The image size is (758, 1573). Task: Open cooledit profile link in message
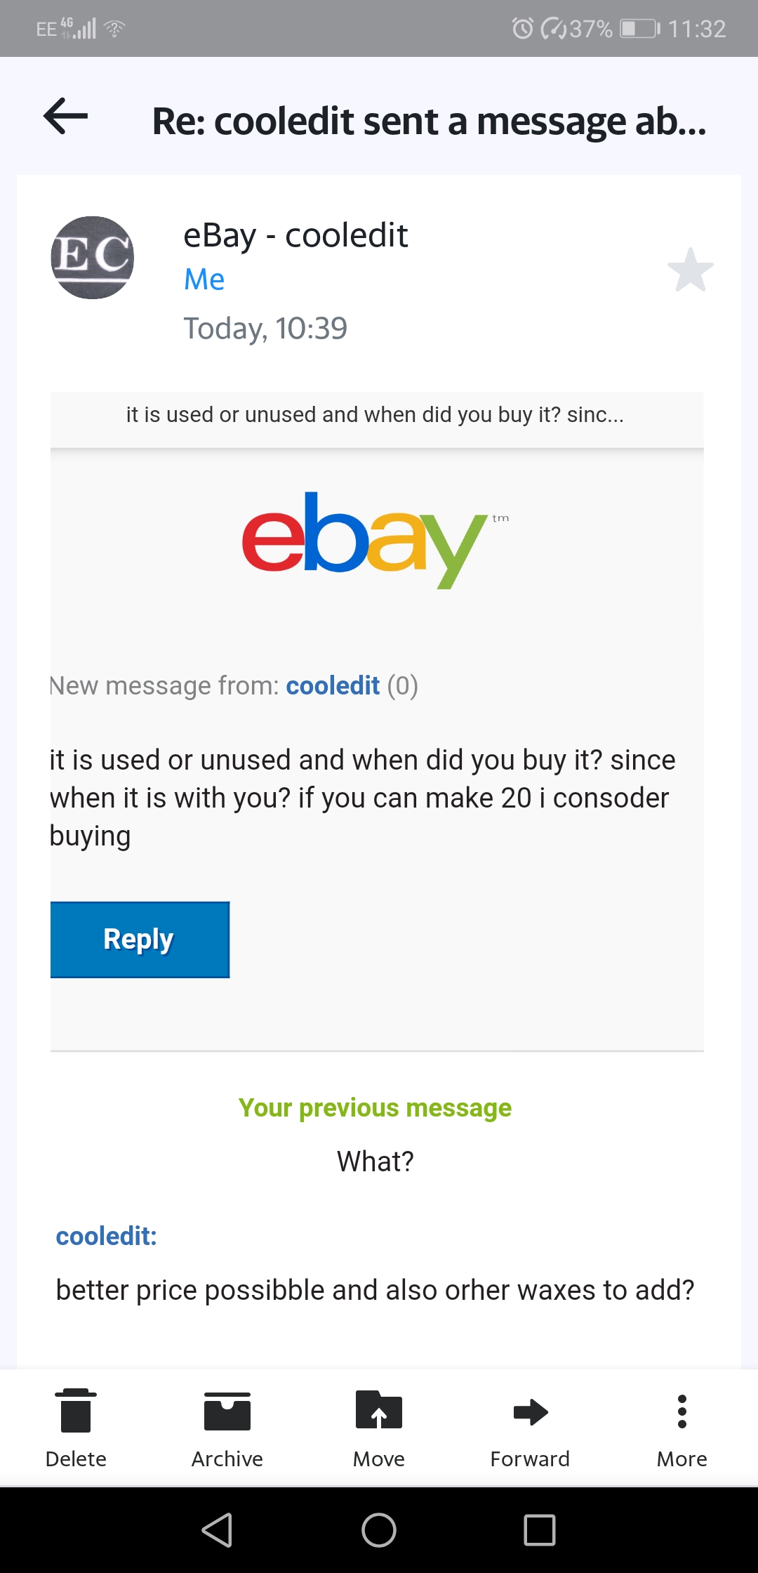pyautogui.click(x=333, y=685)
